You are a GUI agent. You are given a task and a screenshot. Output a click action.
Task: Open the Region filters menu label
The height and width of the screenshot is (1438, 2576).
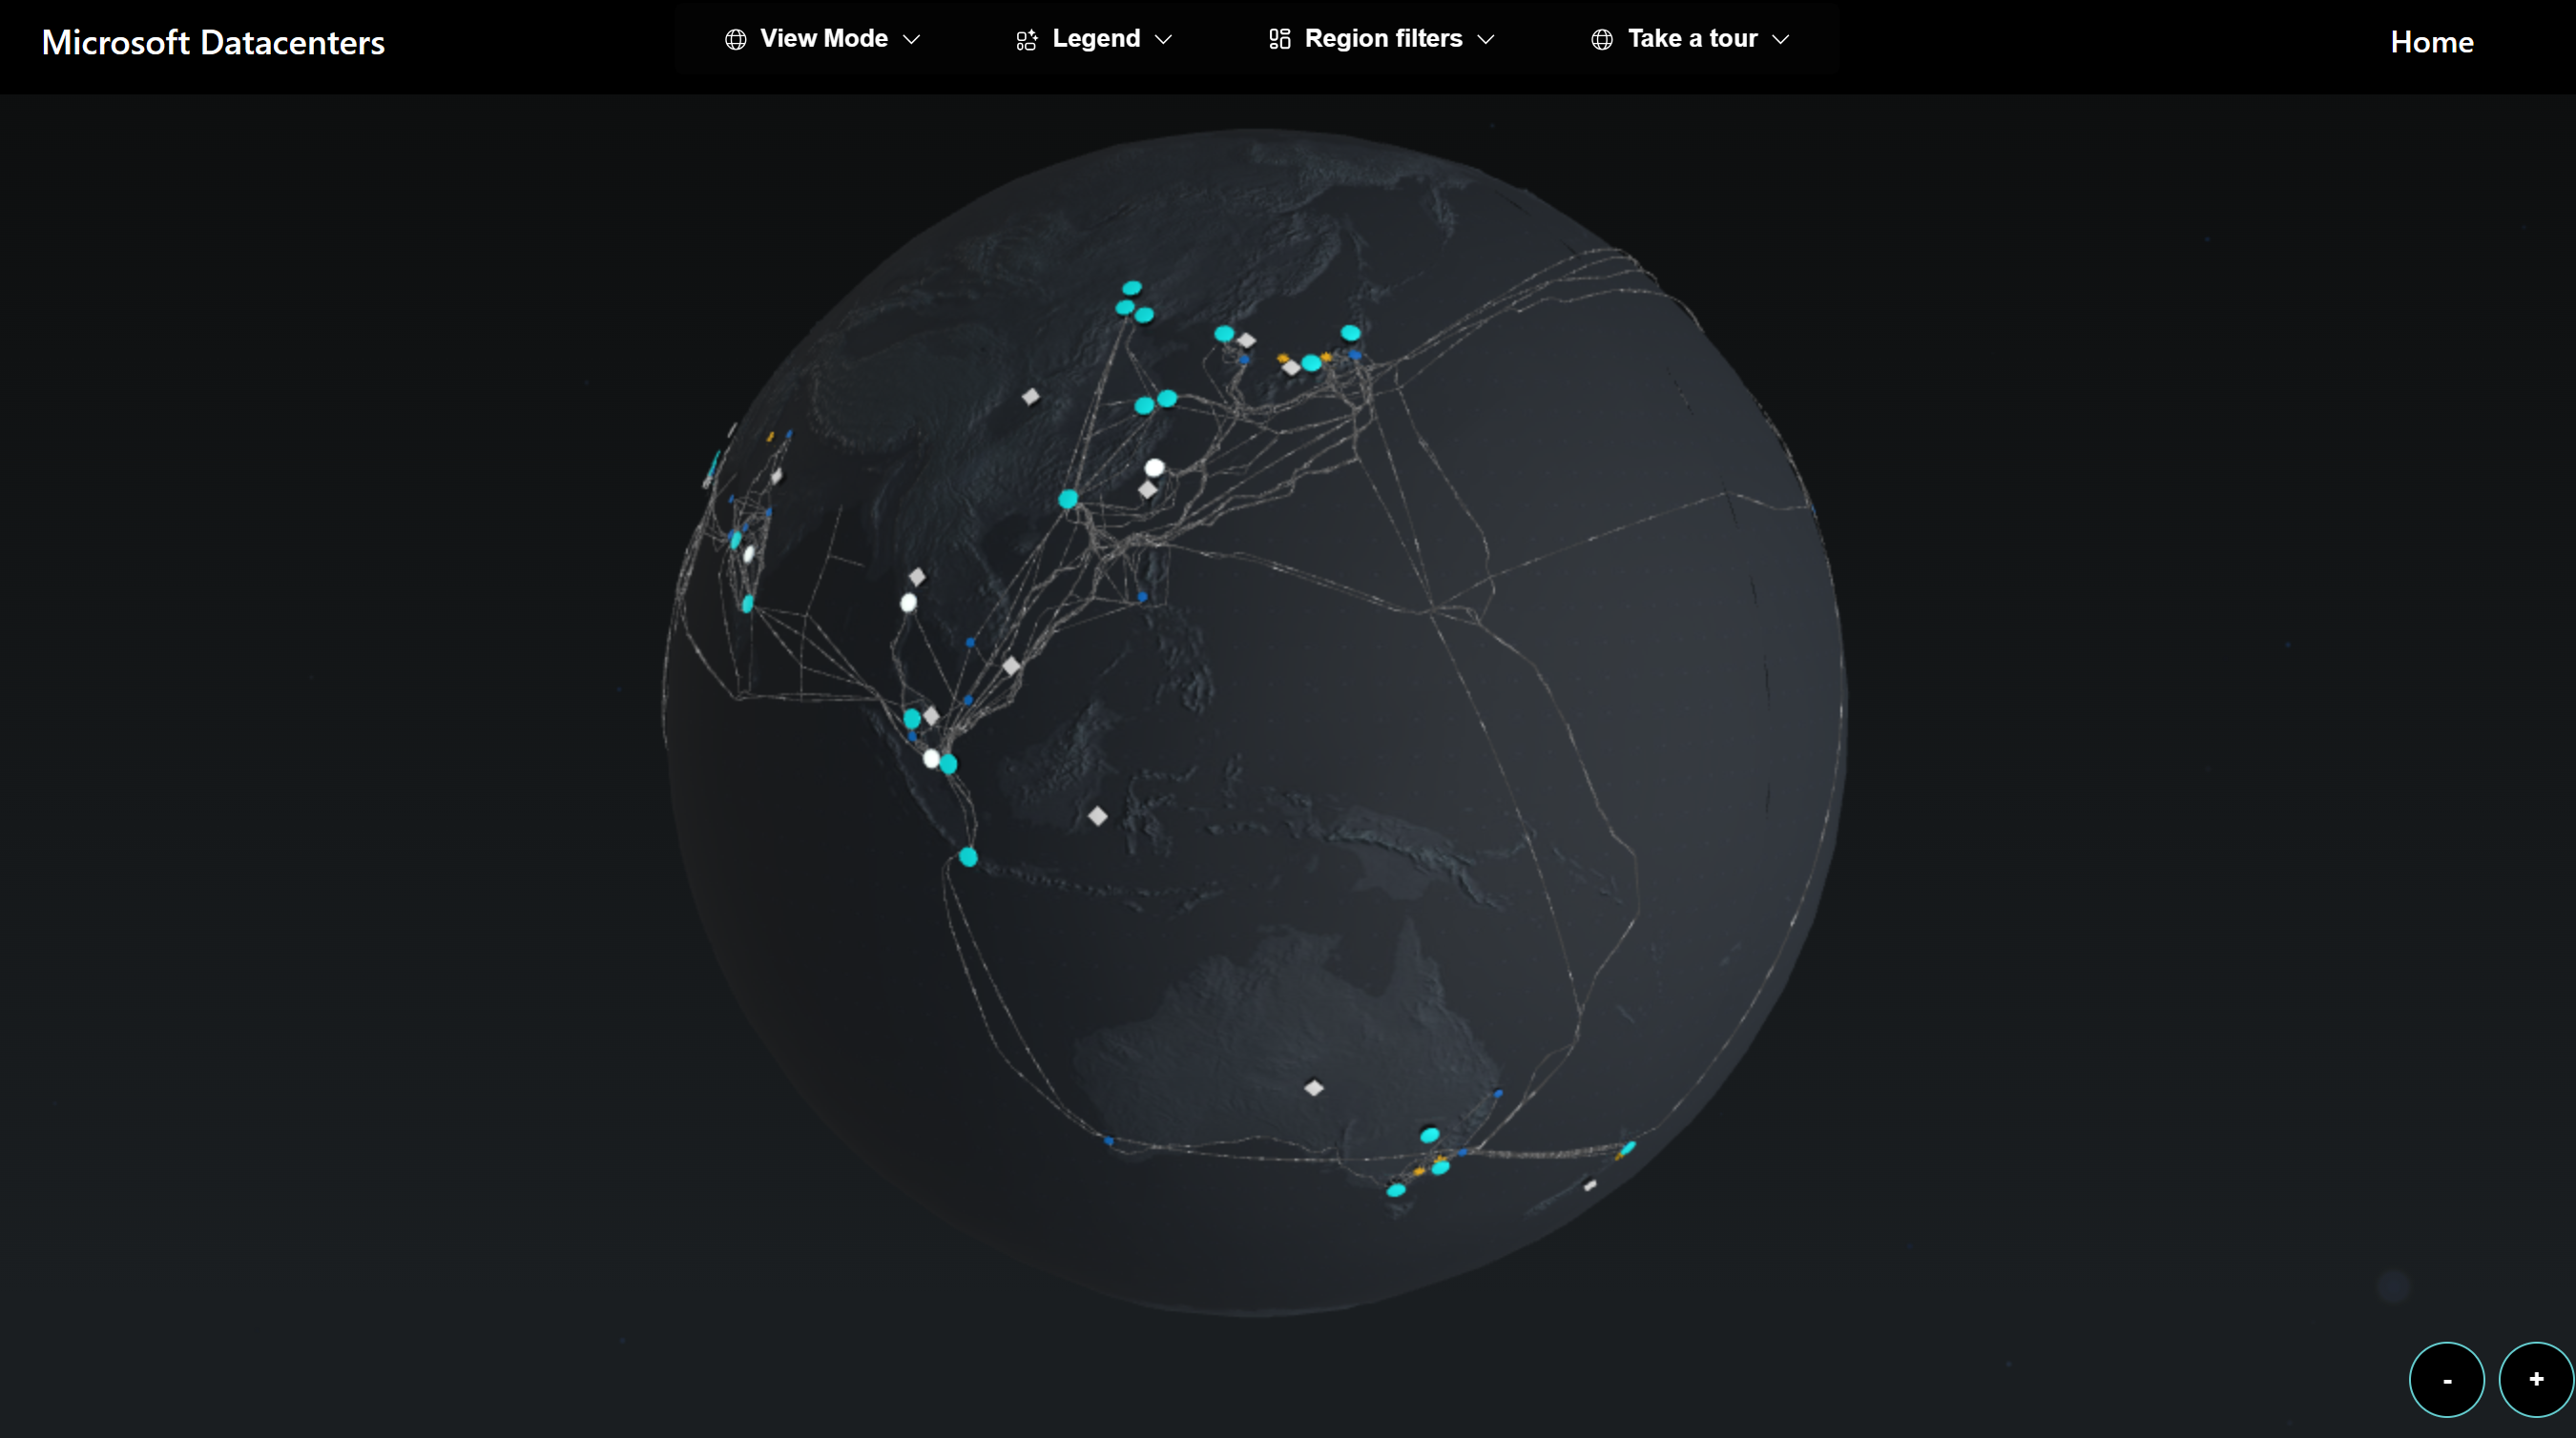[x=1383, y=38]
